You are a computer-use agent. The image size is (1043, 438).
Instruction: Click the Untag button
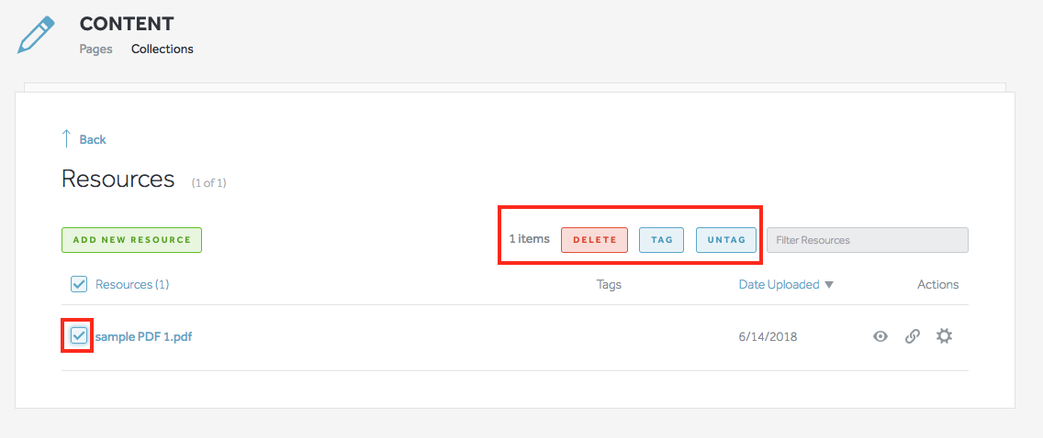click(726, 240)
